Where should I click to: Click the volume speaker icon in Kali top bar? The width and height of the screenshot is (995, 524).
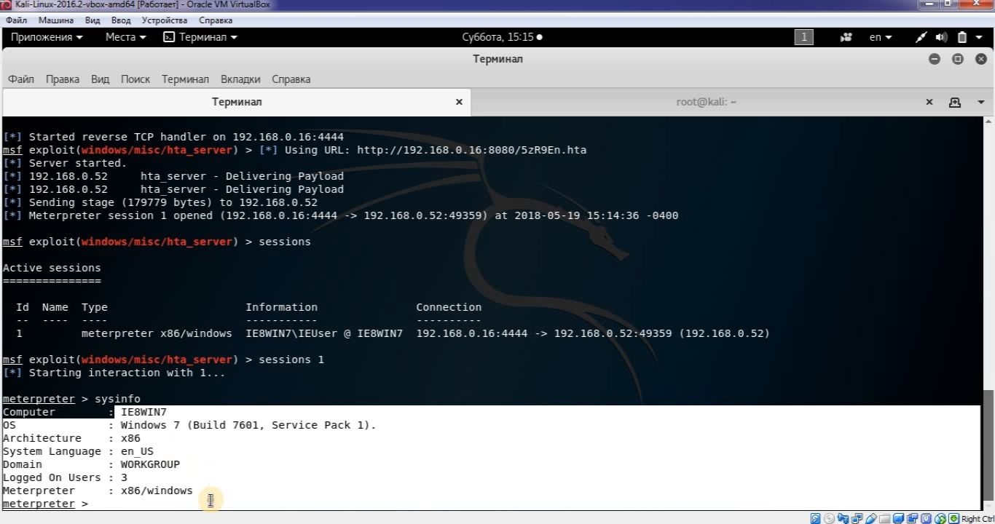(x=941, y=37)
